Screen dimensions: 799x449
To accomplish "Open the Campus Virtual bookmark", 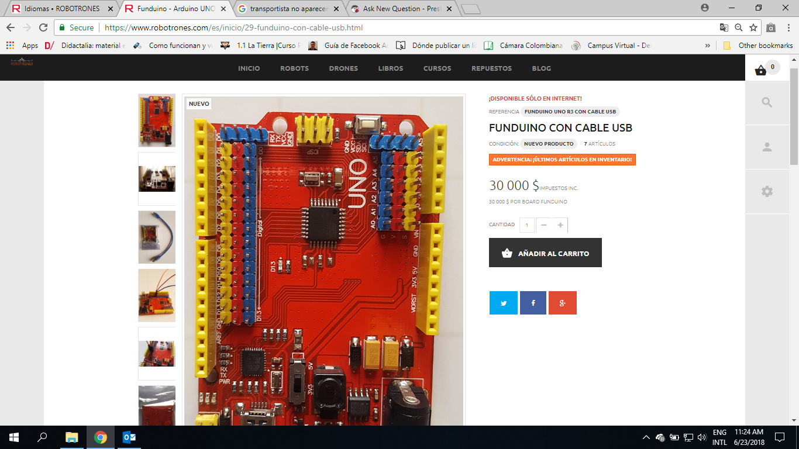I will point(611,46).
